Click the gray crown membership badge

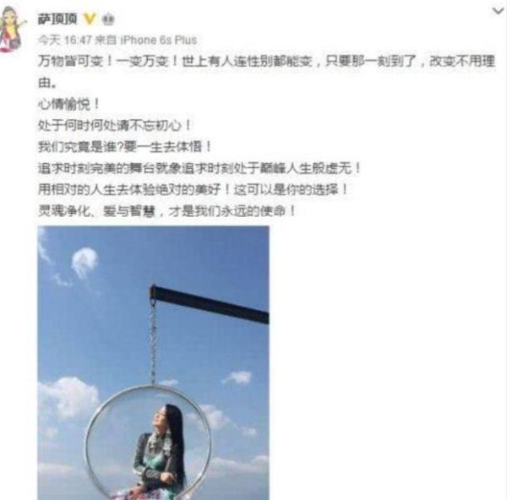pyautogui.click(x=108, y=19)
